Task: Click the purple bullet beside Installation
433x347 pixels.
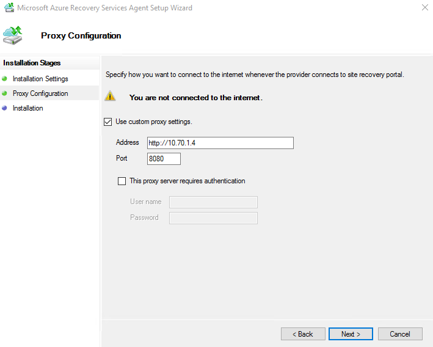Action: coord(4,108)
